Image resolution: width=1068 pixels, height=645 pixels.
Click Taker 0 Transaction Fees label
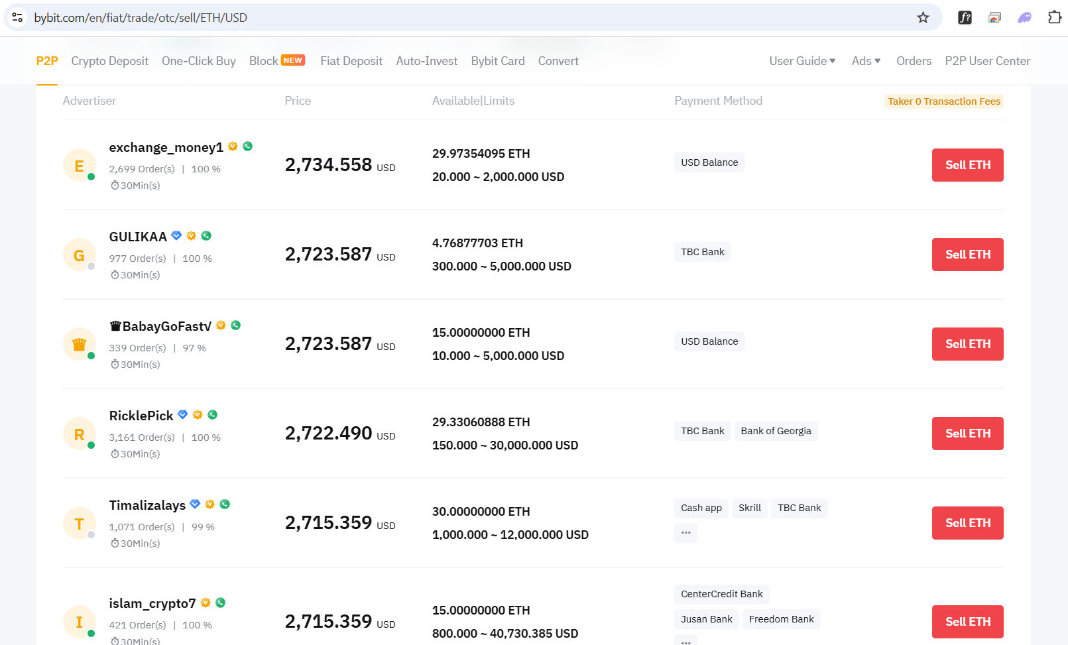(x=944, y=101)
